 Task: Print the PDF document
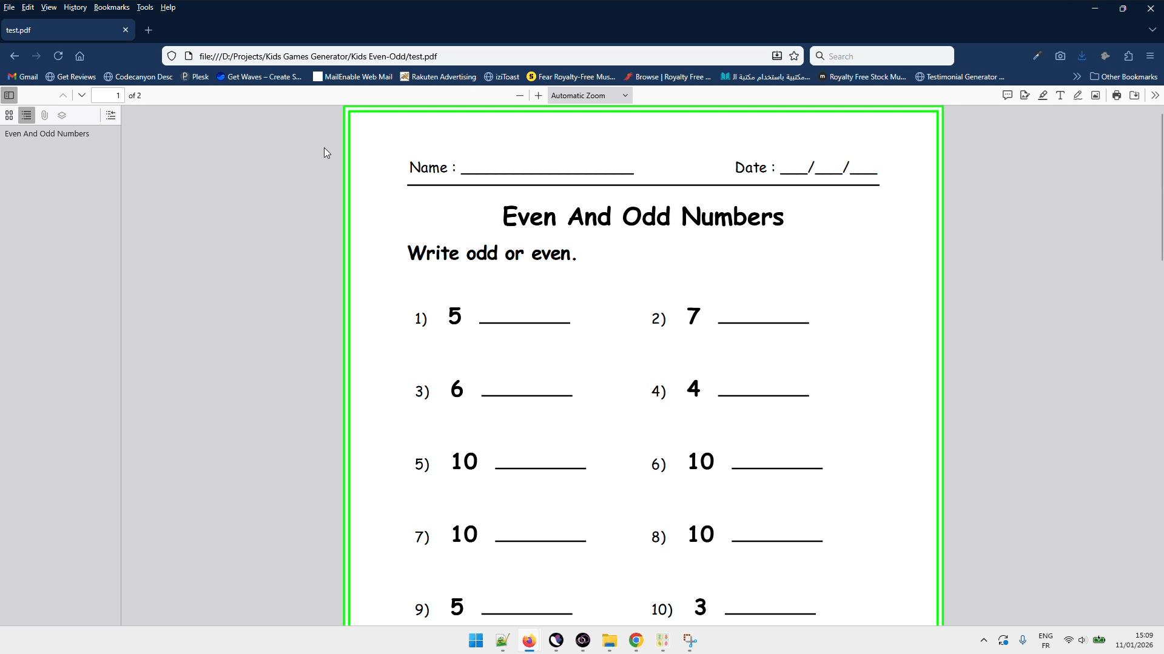1117,95
